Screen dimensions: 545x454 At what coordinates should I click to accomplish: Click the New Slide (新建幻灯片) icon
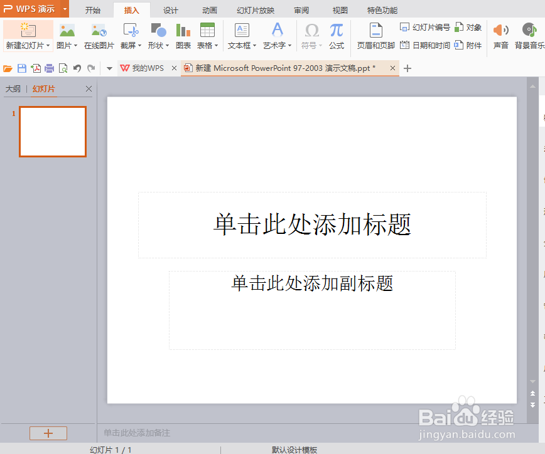click(x=28, y=30)
